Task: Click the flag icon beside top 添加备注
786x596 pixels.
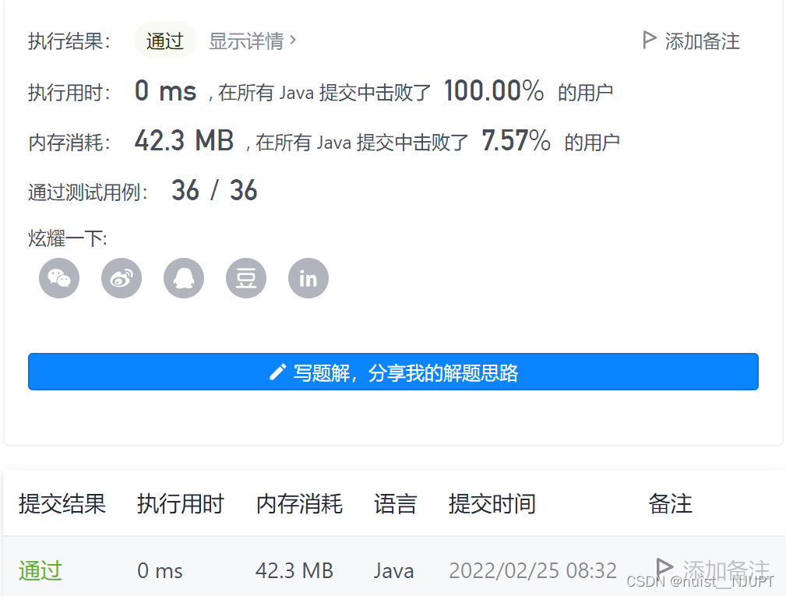Action: click(649, 40)
